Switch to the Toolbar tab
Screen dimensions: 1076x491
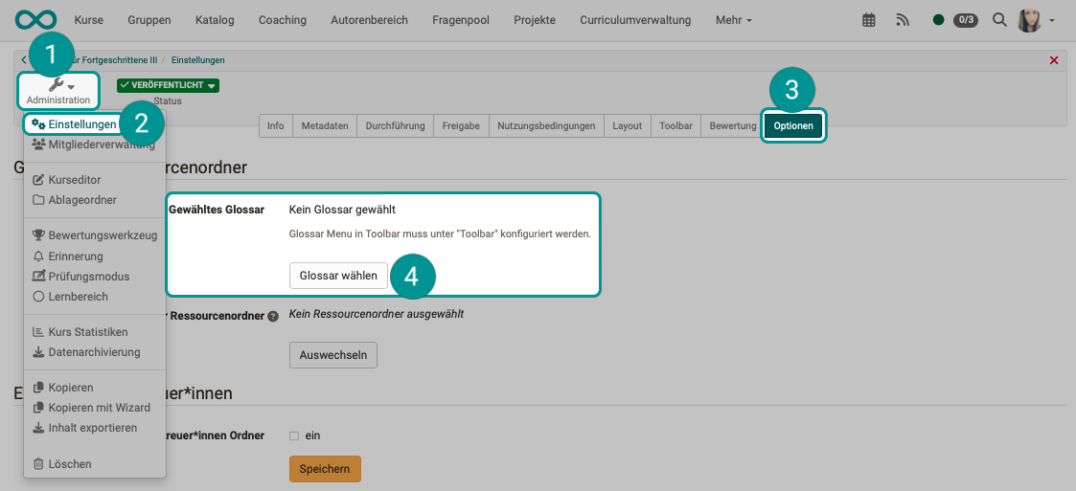(675, 126)
